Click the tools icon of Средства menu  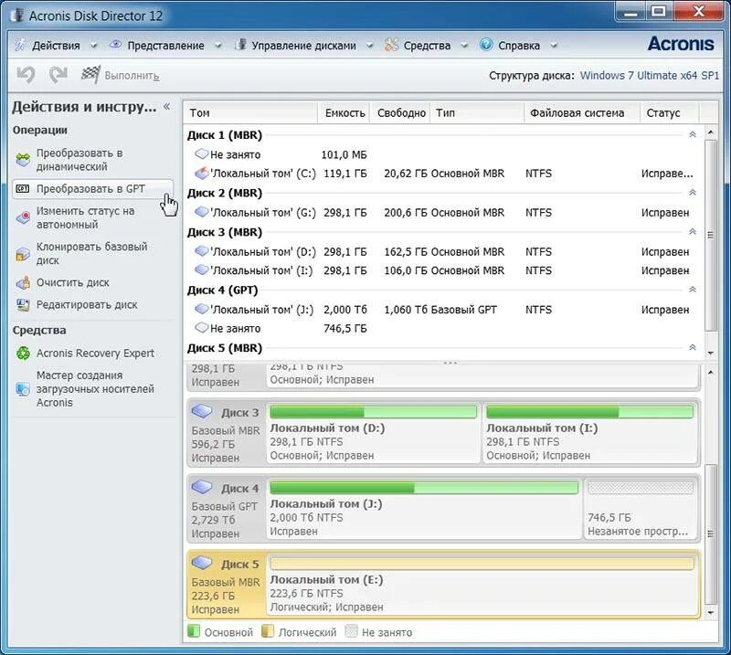click(x=392, y=45)
